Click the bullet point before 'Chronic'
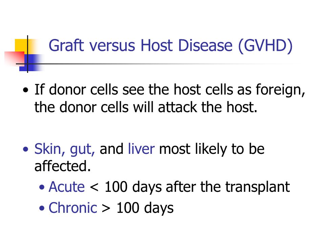Screen dimensions: 325x244 [x=42, y=208]
